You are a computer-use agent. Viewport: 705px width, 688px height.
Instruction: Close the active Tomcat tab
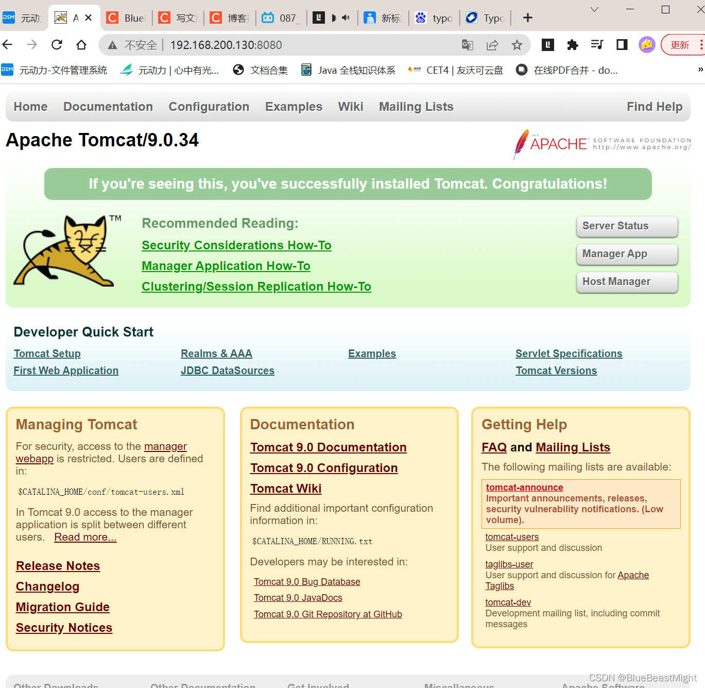[x=89, y=18]
